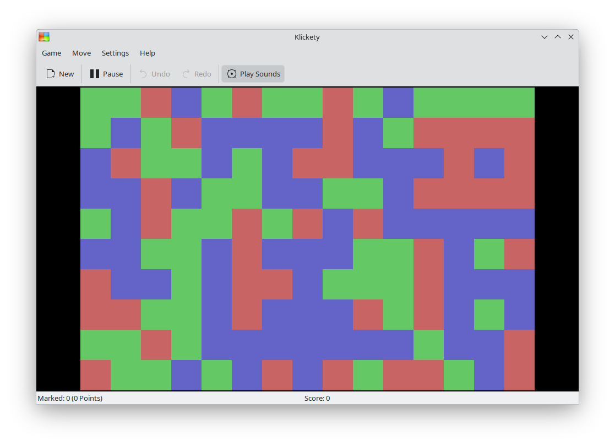Click the Marked points status text

pos(70,398)
